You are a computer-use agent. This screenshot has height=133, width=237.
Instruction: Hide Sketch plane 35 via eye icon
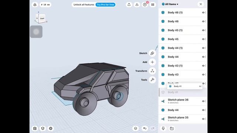[x=203, y=119]
